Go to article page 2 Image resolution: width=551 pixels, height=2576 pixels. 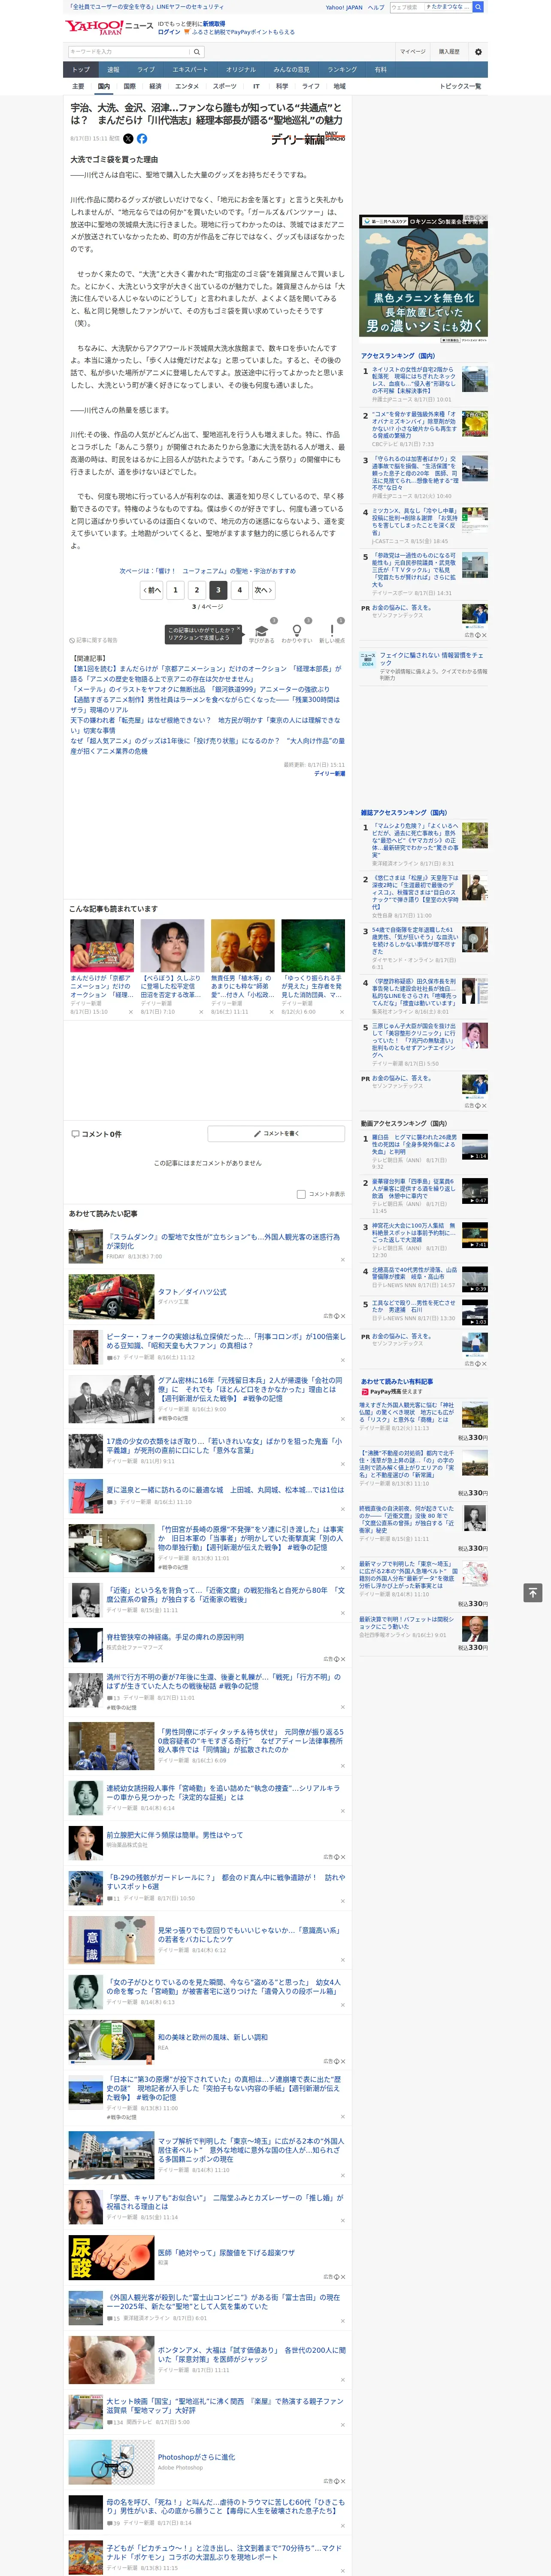[x=197, y=590]
